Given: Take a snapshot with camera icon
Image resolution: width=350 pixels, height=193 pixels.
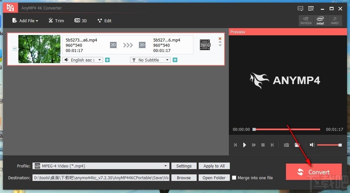Looking at the screenshot, I should coord(286,145).
